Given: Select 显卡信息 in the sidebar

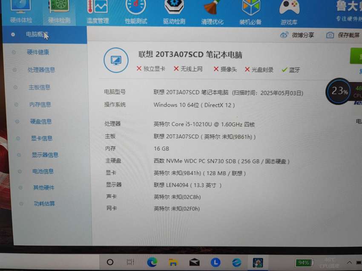Looking at the screenshot, I should [x=42, y=138].
